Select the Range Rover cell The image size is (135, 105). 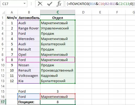click(x=29, y=28)
